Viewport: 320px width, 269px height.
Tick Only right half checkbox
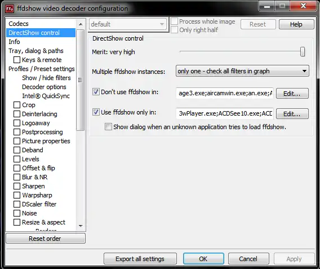click(x=174, y=30)
